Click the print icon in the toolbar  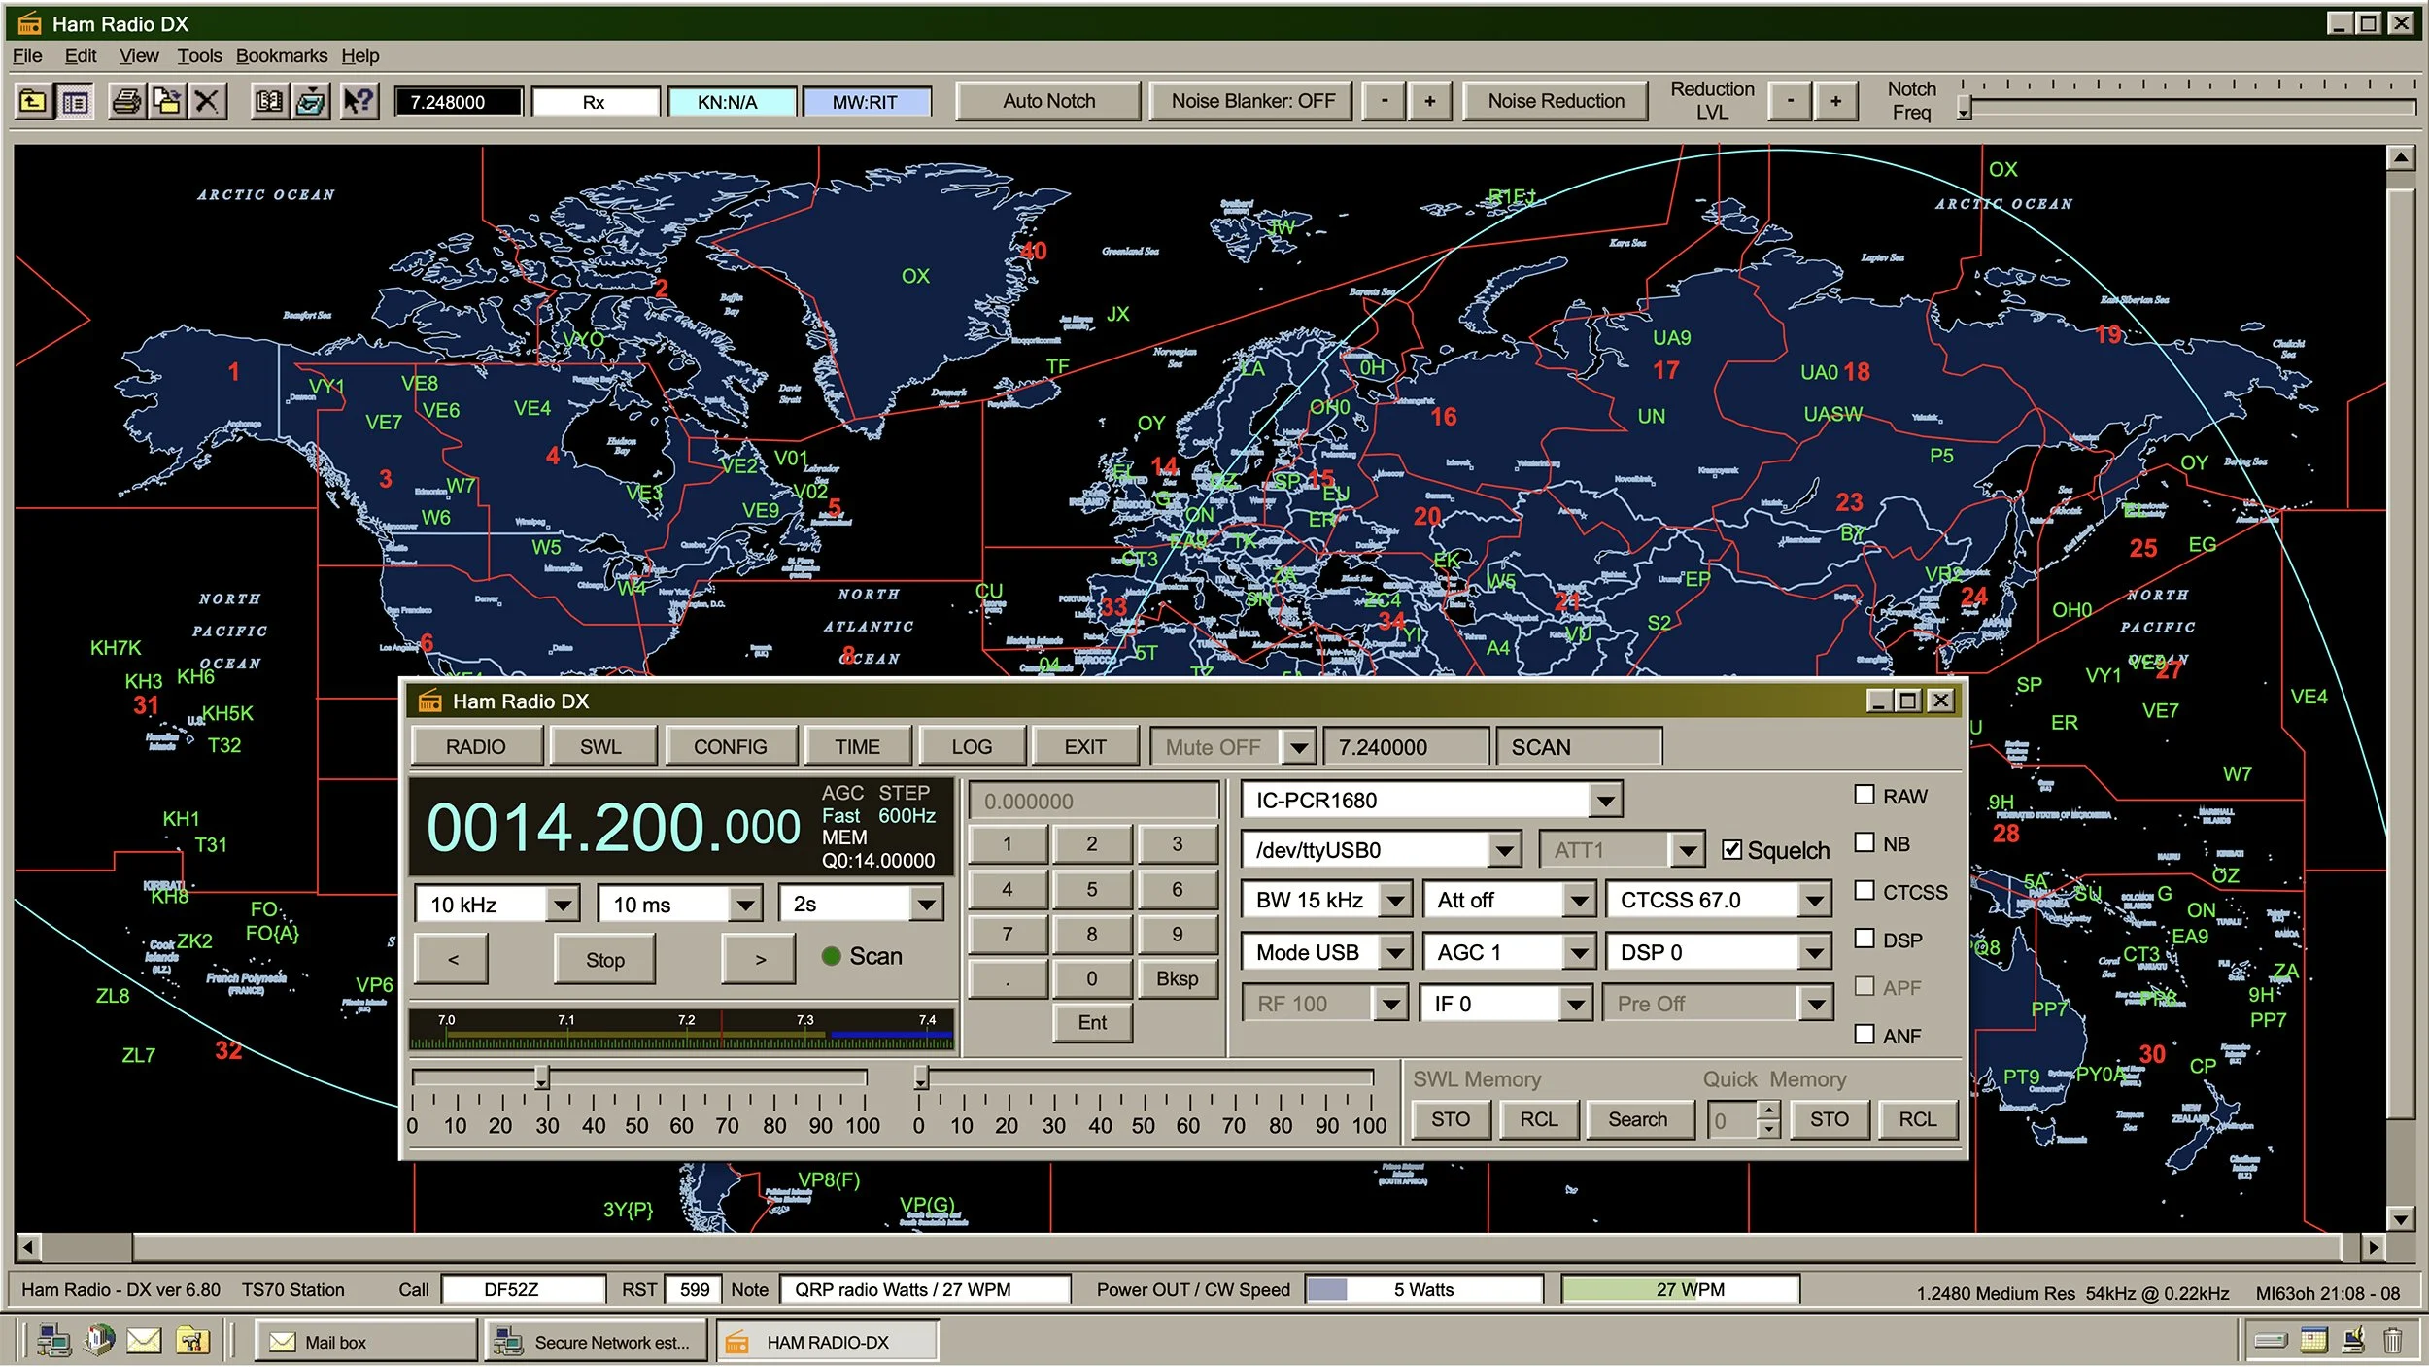125,100
